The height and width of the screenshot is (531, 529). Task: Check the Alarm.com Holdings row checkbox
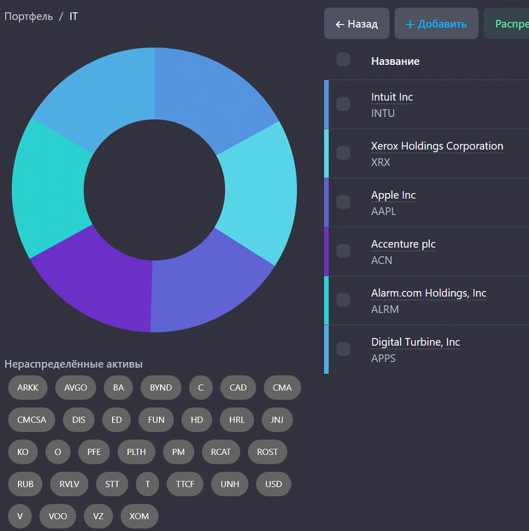[x=343, y=300]
